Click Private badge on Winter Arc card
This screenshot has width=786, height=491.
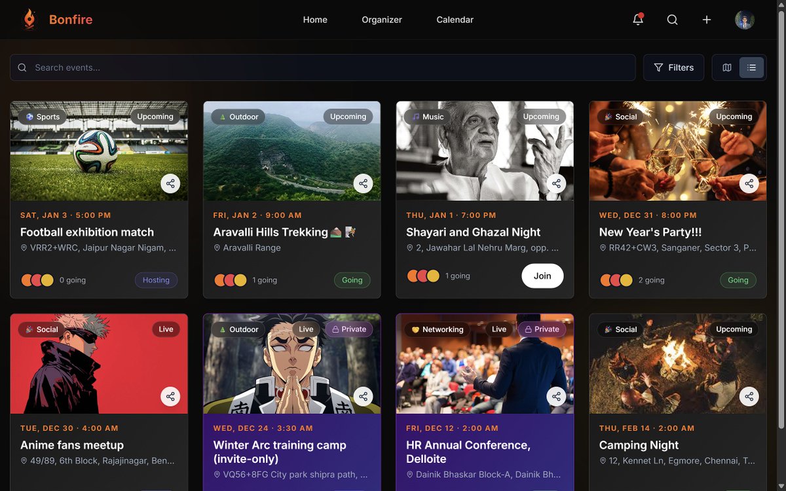pyautogui.click(x=349, y=329)
